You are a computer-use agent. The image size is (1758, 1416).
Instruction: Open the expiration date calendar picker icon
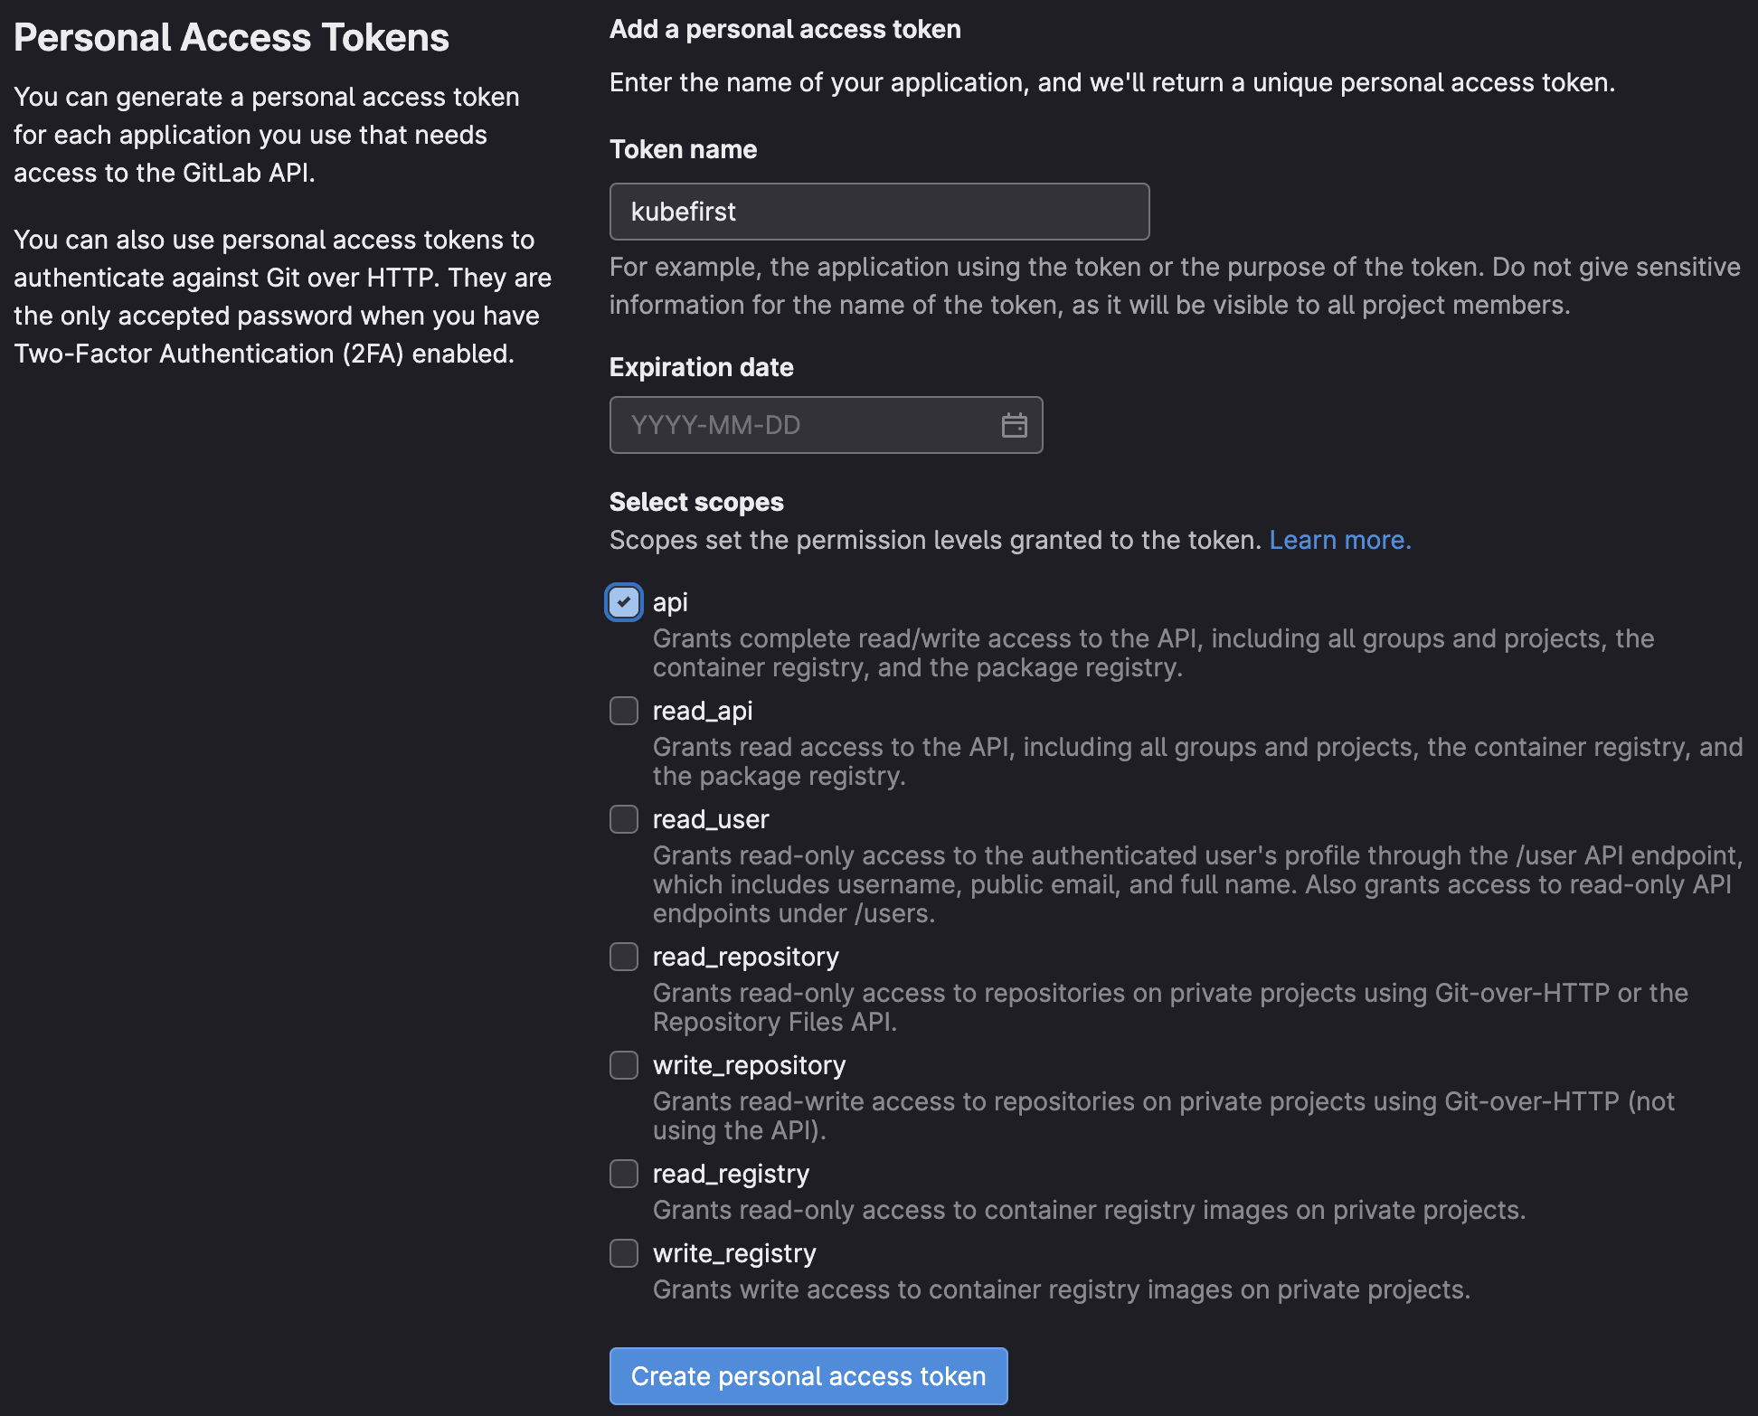tap(1014, 425)
